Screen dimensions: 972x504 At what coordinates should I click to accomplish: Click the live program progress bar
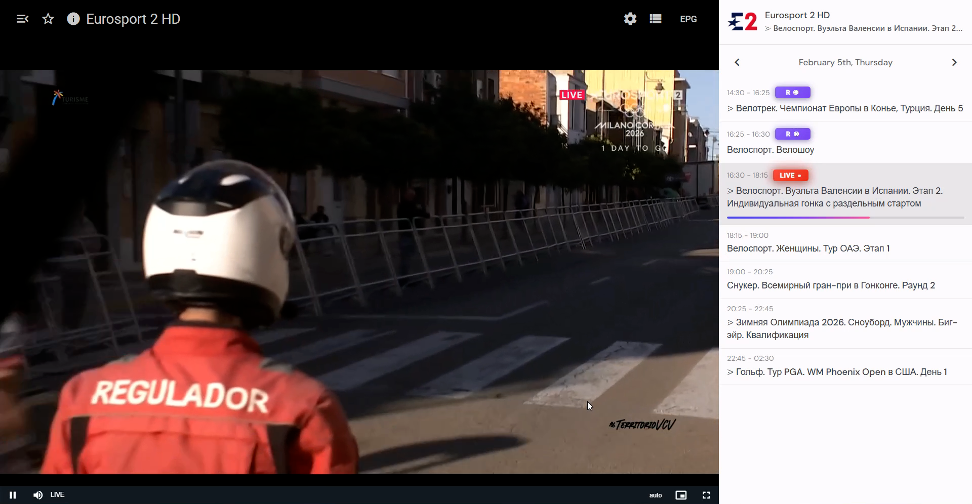(x=845, y=218)
